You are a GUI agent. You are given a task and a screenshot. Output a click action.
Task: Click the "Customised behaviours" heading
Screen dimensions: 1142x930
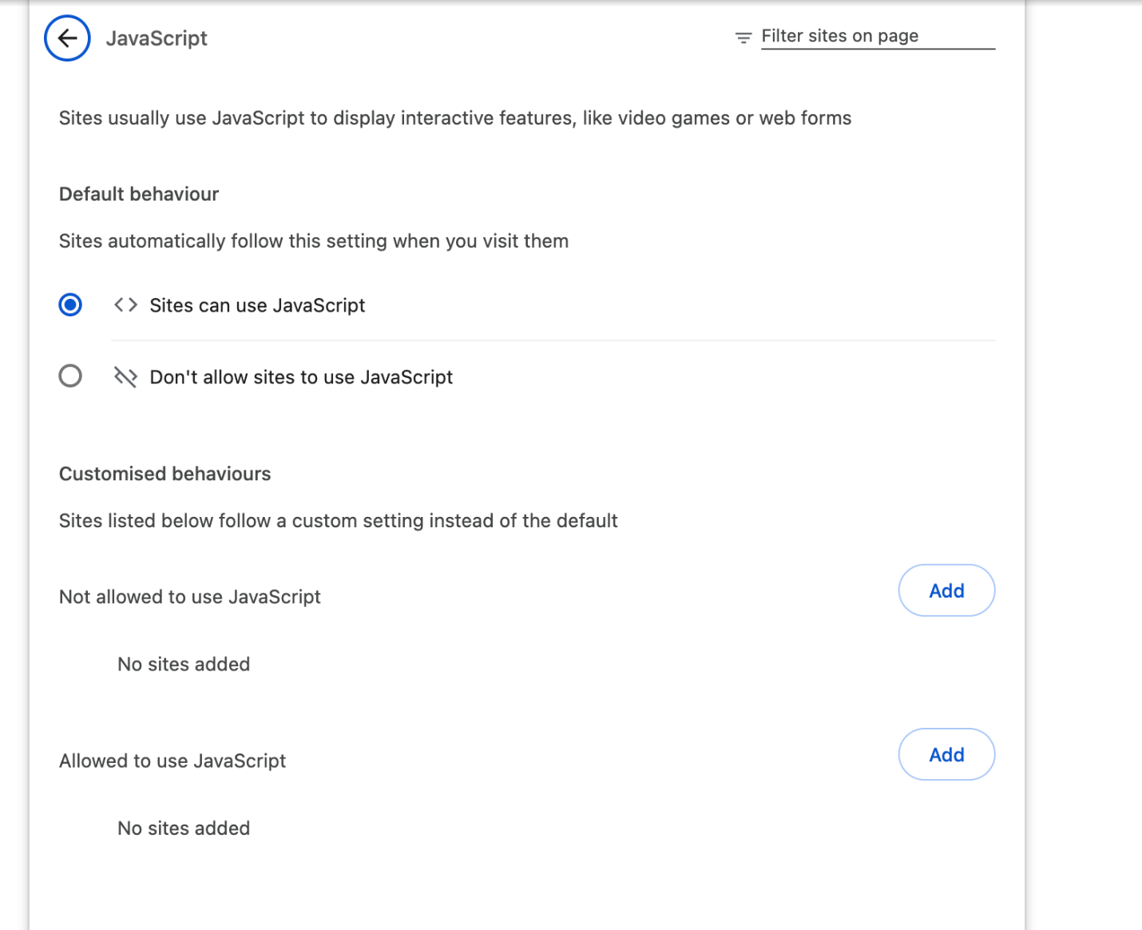click(x=165, y=474)
